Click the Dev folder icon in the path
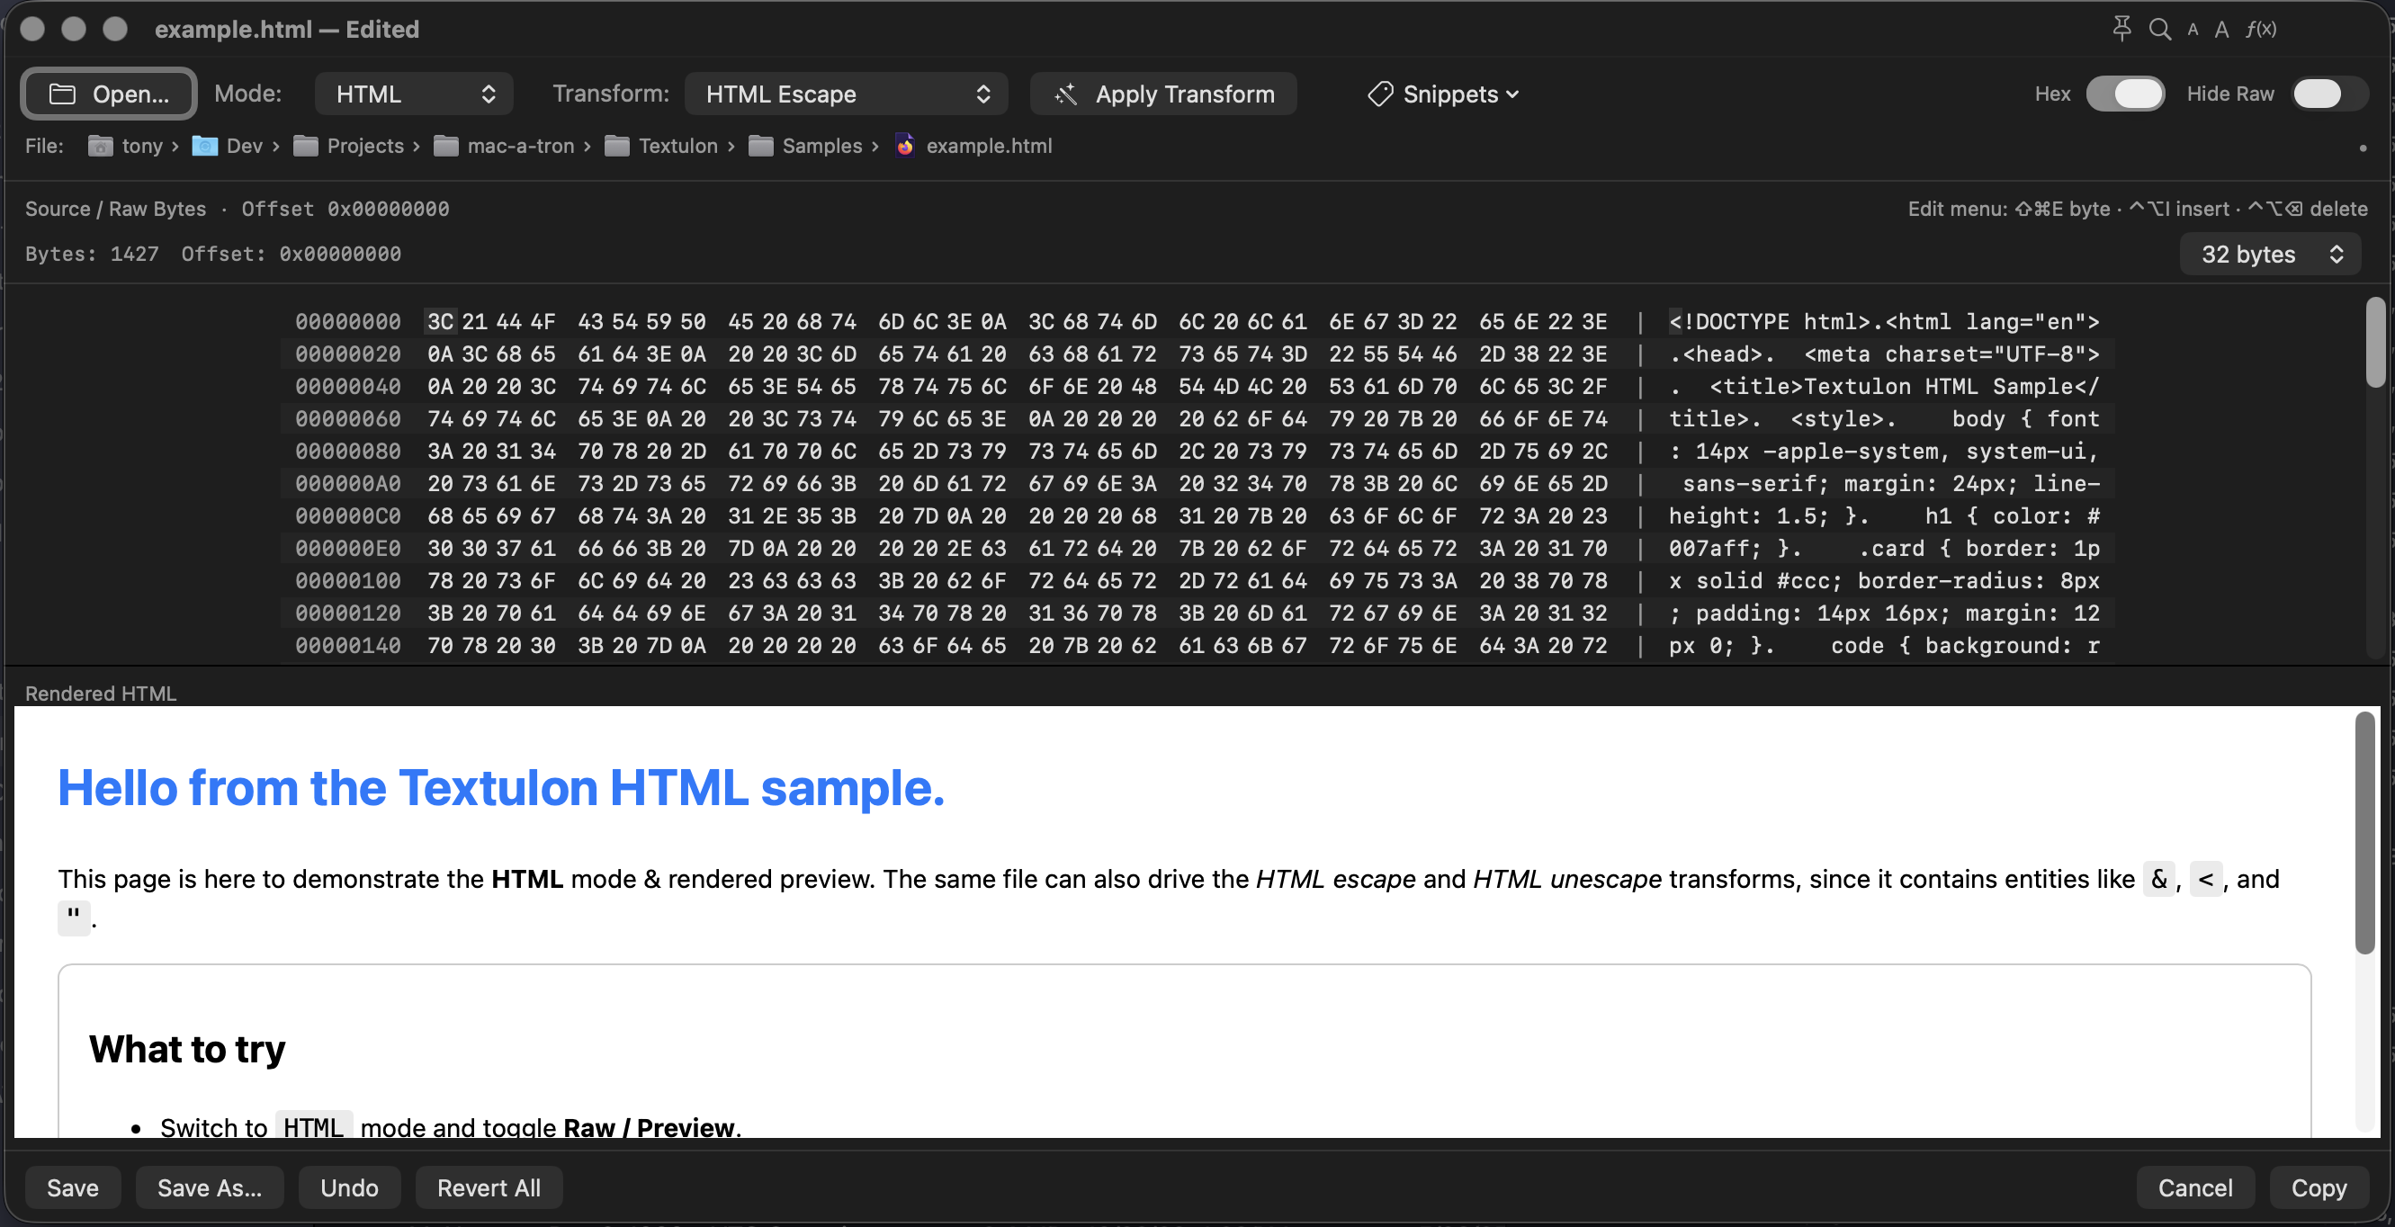This screenshot has height=1227, width=2395. coord(204,146)
